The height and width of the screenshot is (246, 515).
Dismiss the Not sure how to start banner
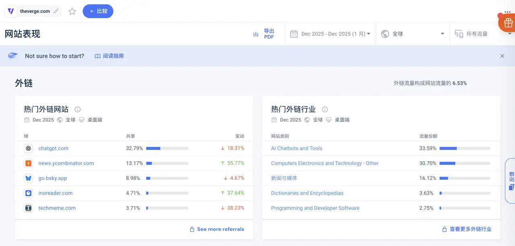(x=502, y=56)
